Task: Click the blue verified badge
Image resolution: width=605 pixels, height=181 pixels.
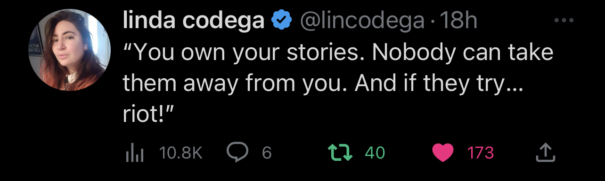Action: (x=281, y=21)
